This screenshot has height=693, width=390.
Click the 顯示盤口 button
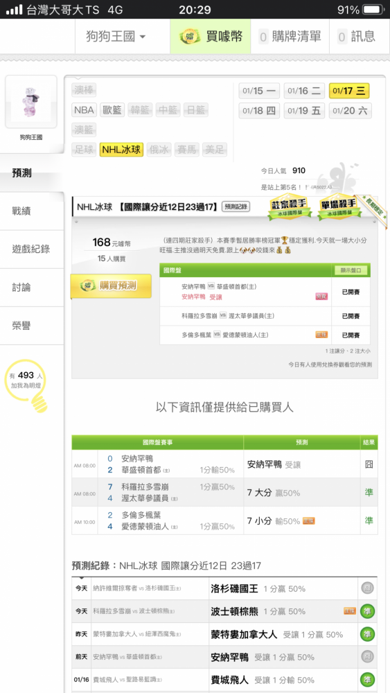click(x=351, y=270)
